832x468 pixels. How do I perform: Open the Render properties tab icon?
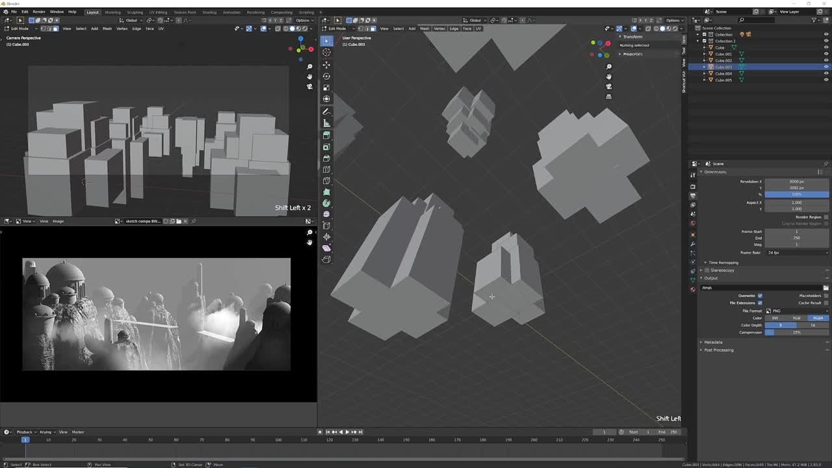[693, 187]
